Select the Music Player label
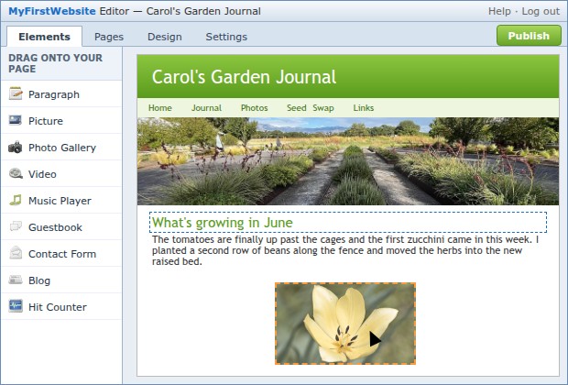The height and width of the screenshot is (385, 568). (x=60, y=201)
